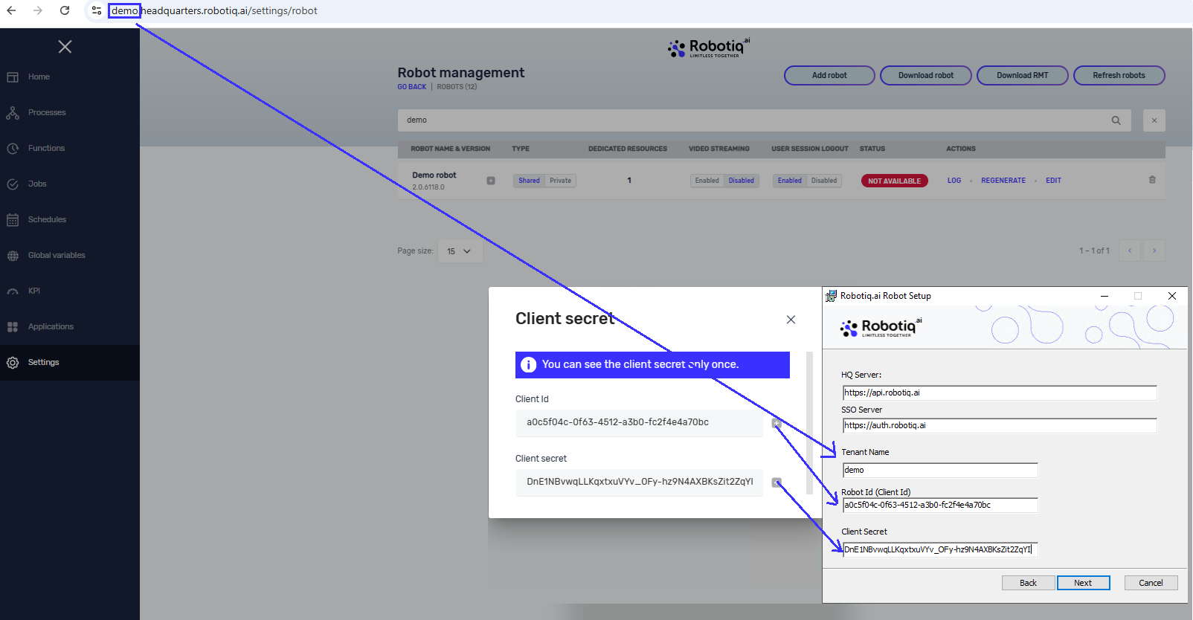Click the Demo robot name text
Screen dimensions: 1193x620
(x=434, y=175)
